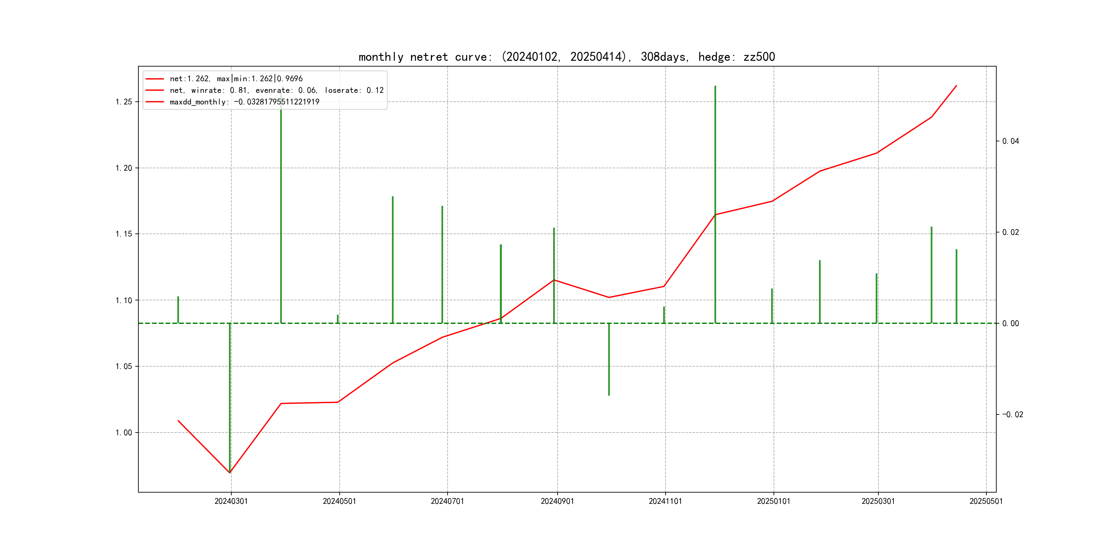This screenshot has width=1107, height=553.
Task: Click the 20241101 x-axis date label
Action: pos(665,501)
